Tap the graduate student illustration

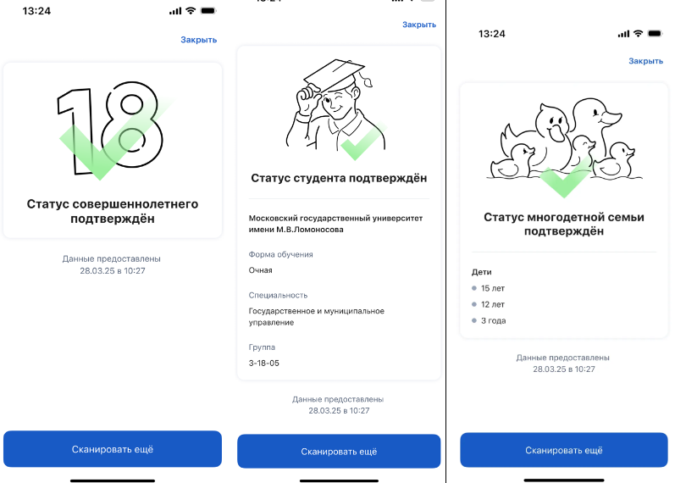coord(336,109)
